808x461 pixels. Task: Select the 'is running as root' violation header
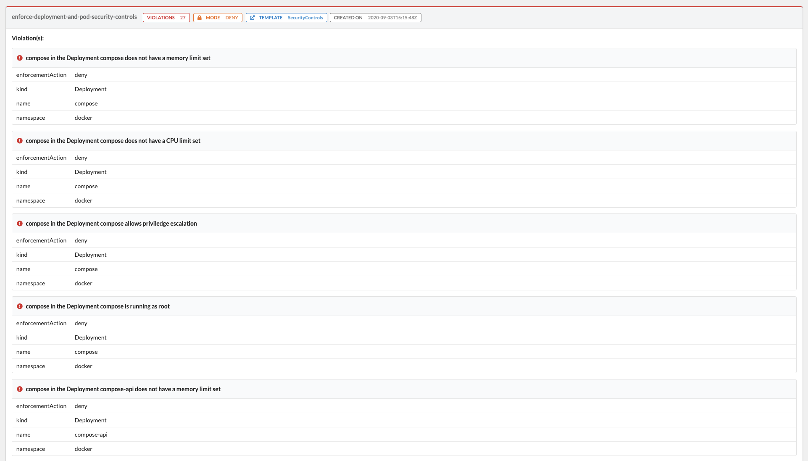pos(97,306)
